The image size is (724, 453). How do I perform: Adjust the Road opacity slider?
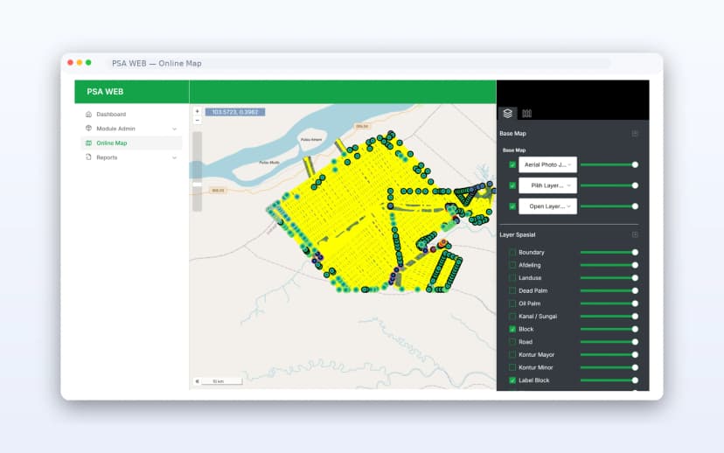(x=609, y=342)
